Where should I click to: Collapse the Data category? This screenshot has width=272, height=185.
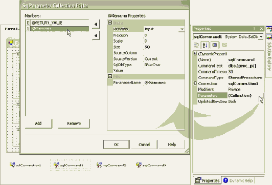click(110, 23)
